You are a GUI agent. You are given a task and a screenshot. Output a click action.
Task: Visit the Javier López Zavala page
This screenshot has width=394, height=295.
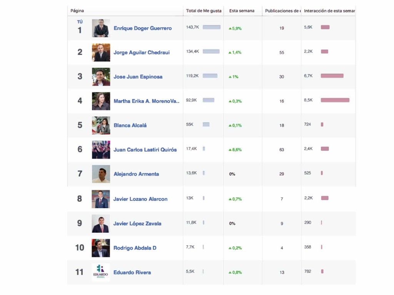[x=137, y=224]
